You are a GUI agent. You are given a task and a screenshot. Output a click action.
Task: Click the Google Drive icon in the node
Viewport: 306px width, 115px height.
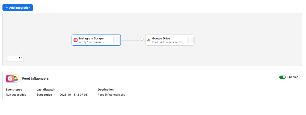[149, 40]
